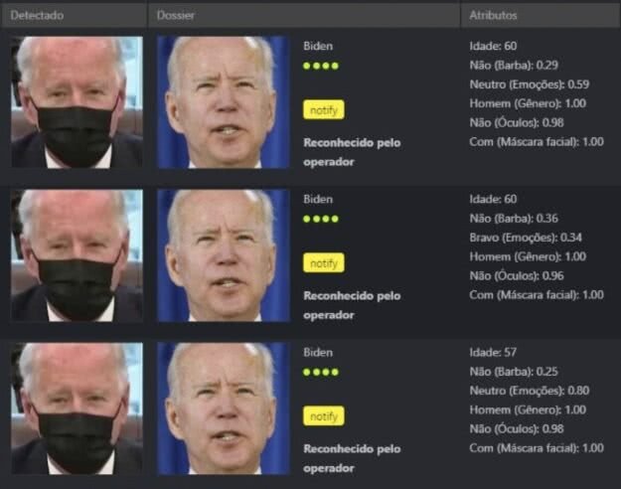
Task: Select the 'Bravo (Emoções): 0.34' attribute
Action: [x=526, y=238]
